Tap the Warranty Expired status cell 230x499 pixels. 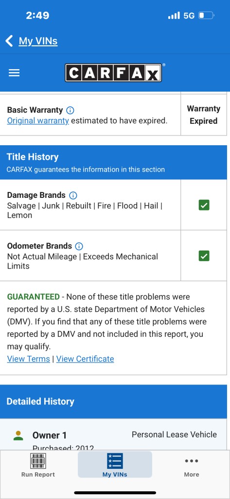point(204,115)
